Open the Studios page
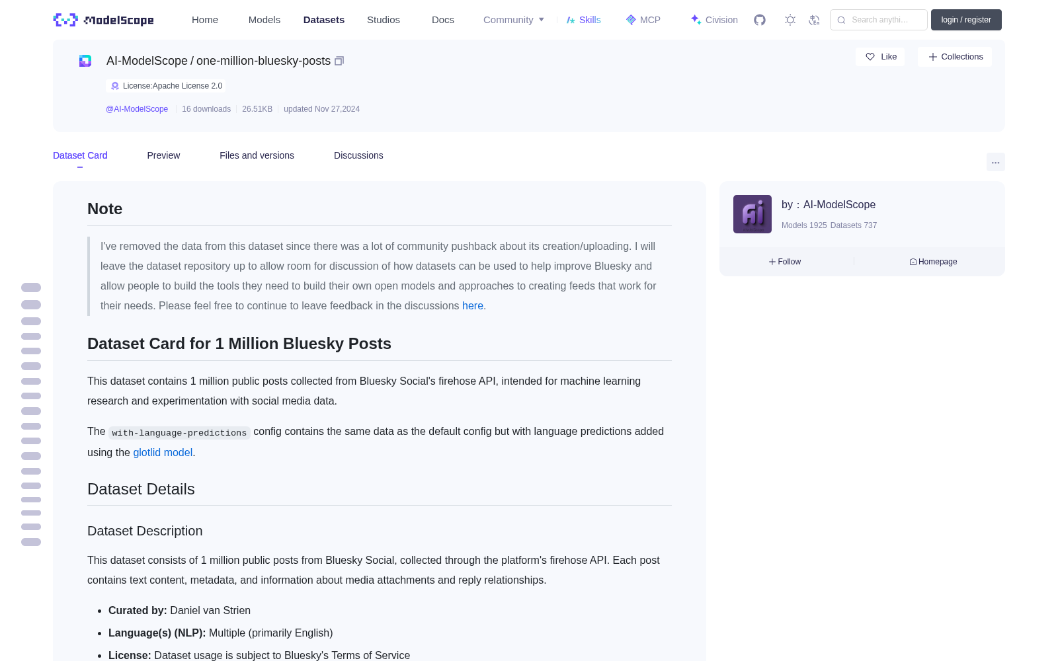This screenshot has height=661, width=1058. [384, 20]
